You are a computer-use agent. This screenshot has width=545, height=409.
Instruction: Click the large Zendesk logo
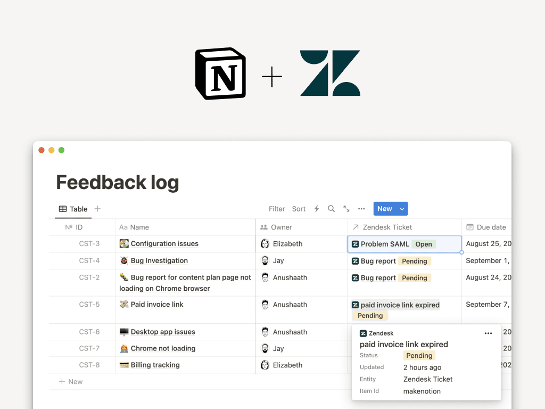pos(330,73)
